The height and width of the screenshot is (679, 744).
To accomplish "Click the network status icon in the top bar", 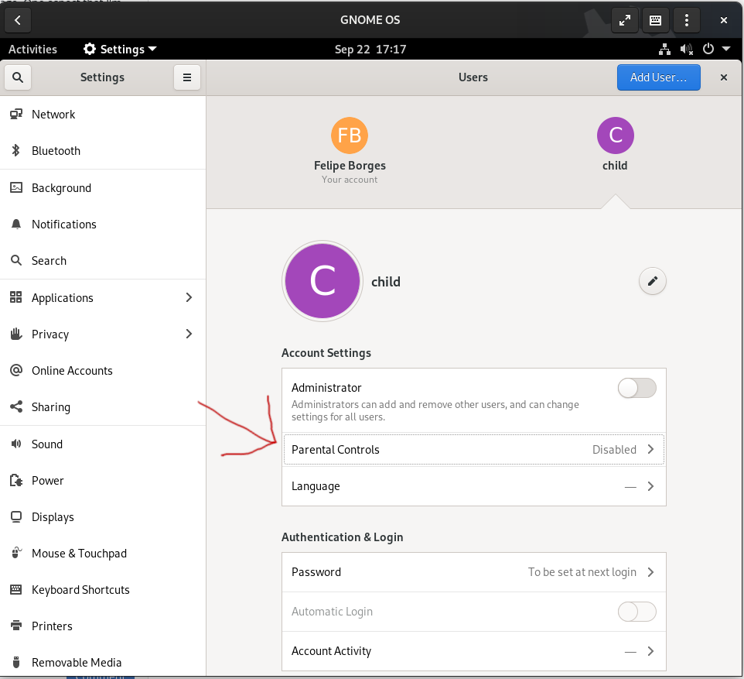I will coord(665,49).
